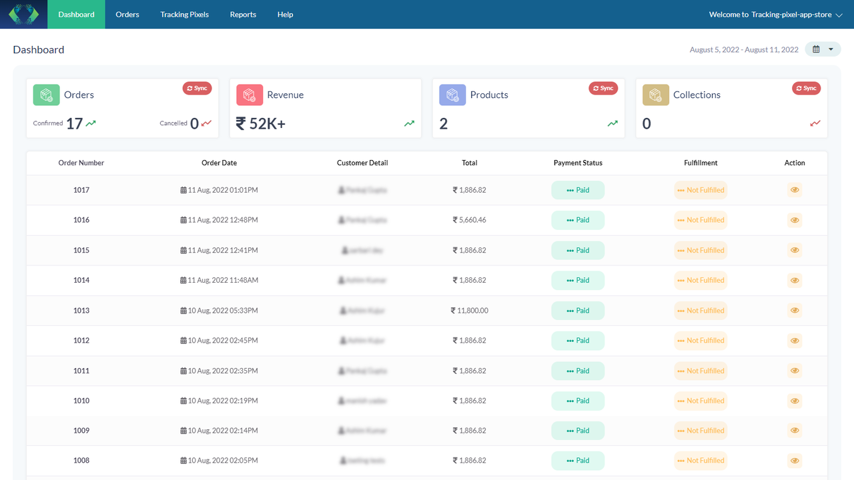Viewport: 854px width, 480px height.
Task: Open order 1013 using its eye icon
Action: (x=794, y=310)
